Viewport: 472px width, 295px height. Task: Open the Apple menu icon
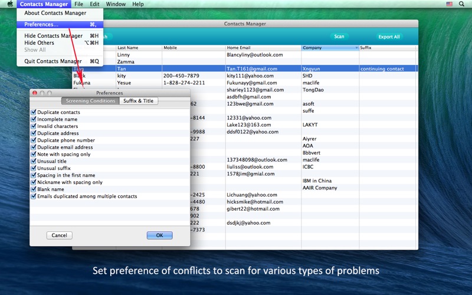coord(10,4)
